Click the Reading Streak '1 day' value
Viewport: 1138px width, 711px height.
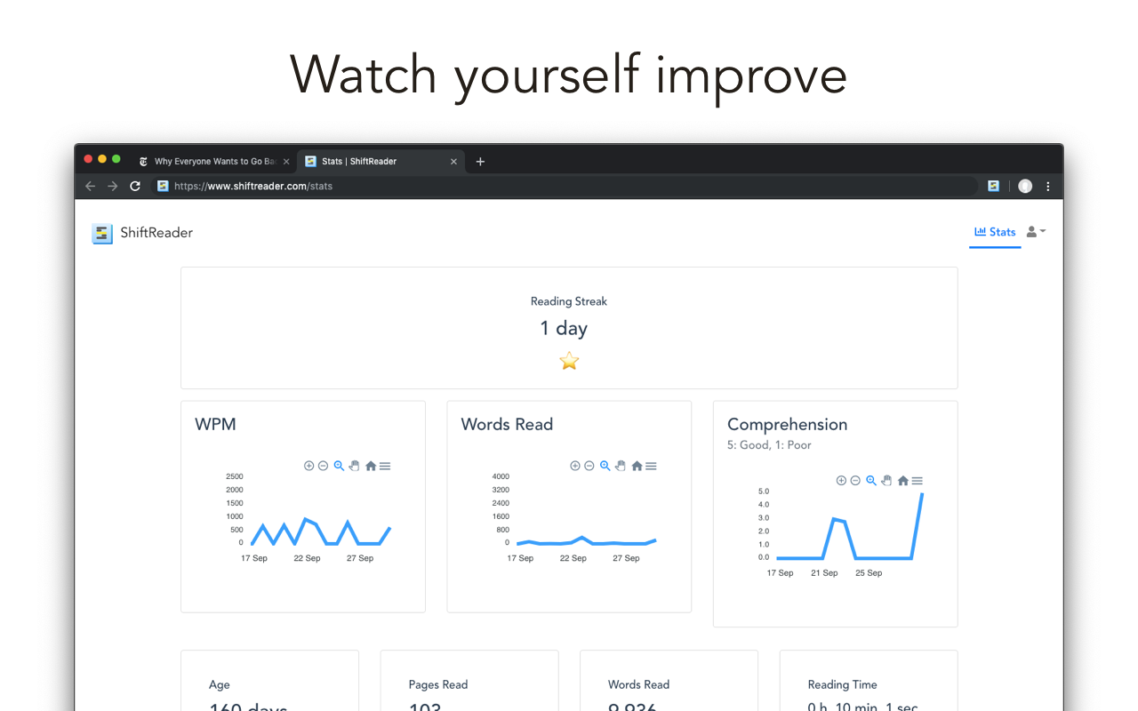point(564,329)
